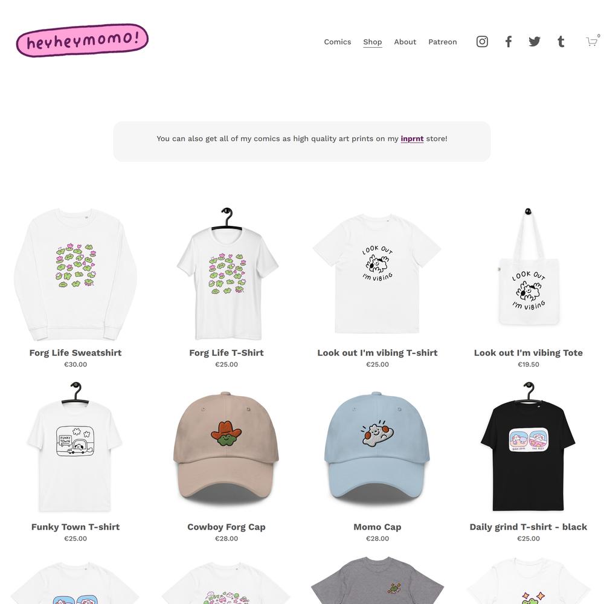604x604 pixels.
Task: Visit the Patreon link in navigation
Action: pos(443,42)
